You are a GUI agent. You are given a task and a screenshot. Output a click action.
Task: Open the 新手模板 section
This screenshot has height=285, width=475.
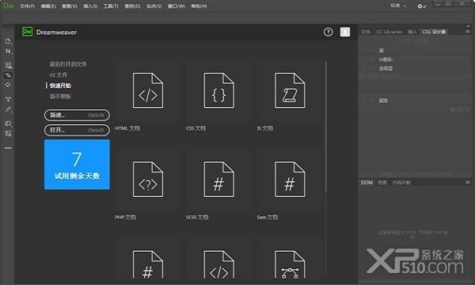(x=60, y=97)
